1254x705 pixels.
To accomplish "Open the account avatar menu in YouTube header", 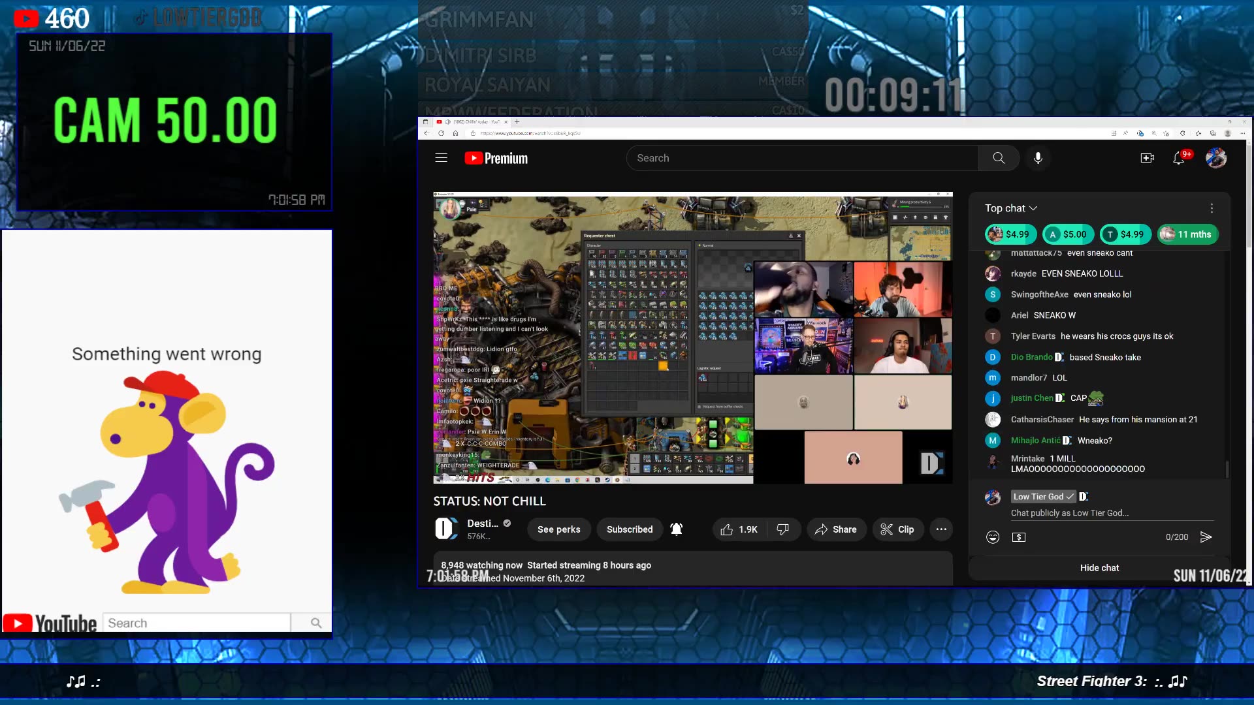I will pyautogui.click(x=1216, y=158).
